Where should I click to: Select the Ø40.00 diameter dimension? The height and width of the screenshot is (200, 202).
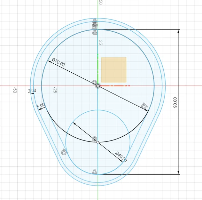(121, 156)
